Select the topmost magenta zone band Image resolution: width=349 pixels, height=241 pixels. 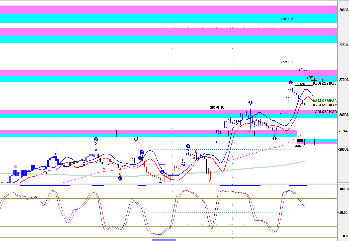click(168, 10)
